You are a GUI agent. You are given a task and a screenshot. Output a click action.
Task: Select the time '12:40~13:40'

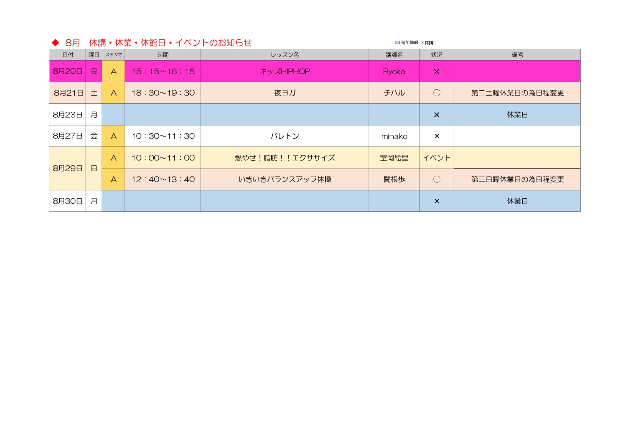click(163, 179)
